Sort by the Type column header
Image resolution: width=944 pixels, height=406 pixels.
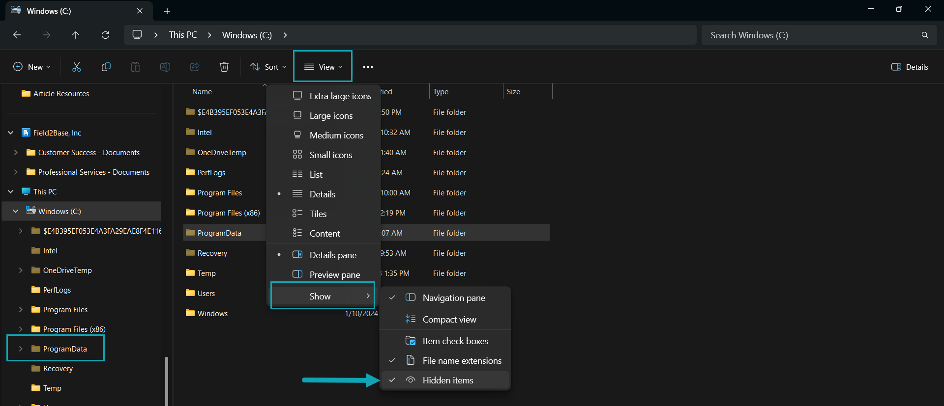coord(441,92)
